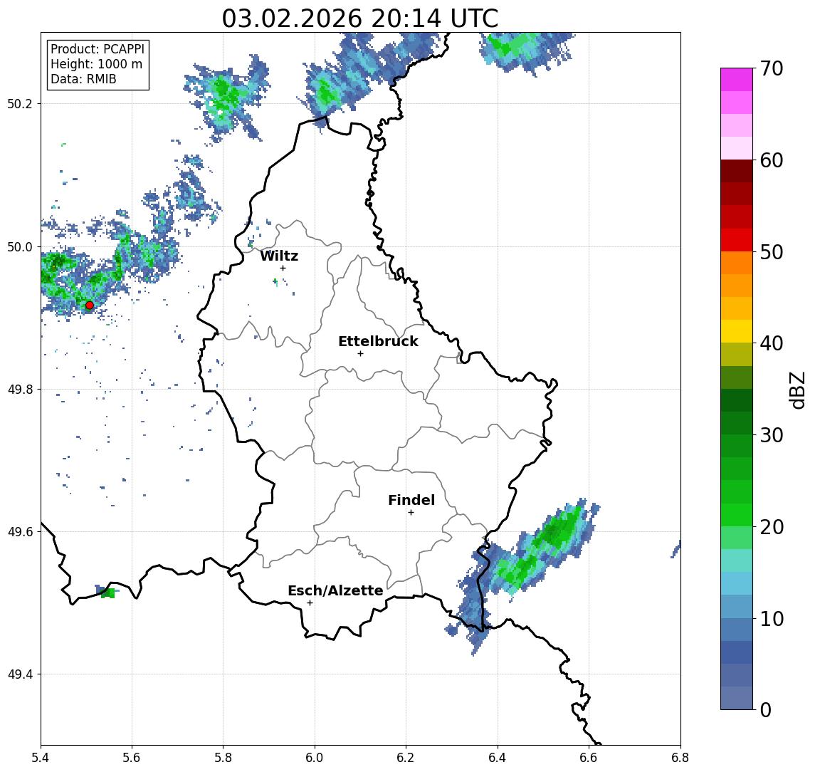Screen dimensions: 815x772
Task: Click the plus marker below Ettelbruck
Action: click(x=360, y=354)
